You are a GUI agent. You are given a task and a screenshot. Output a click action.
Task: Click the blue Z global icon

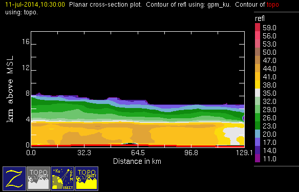[x=14, y=179]
